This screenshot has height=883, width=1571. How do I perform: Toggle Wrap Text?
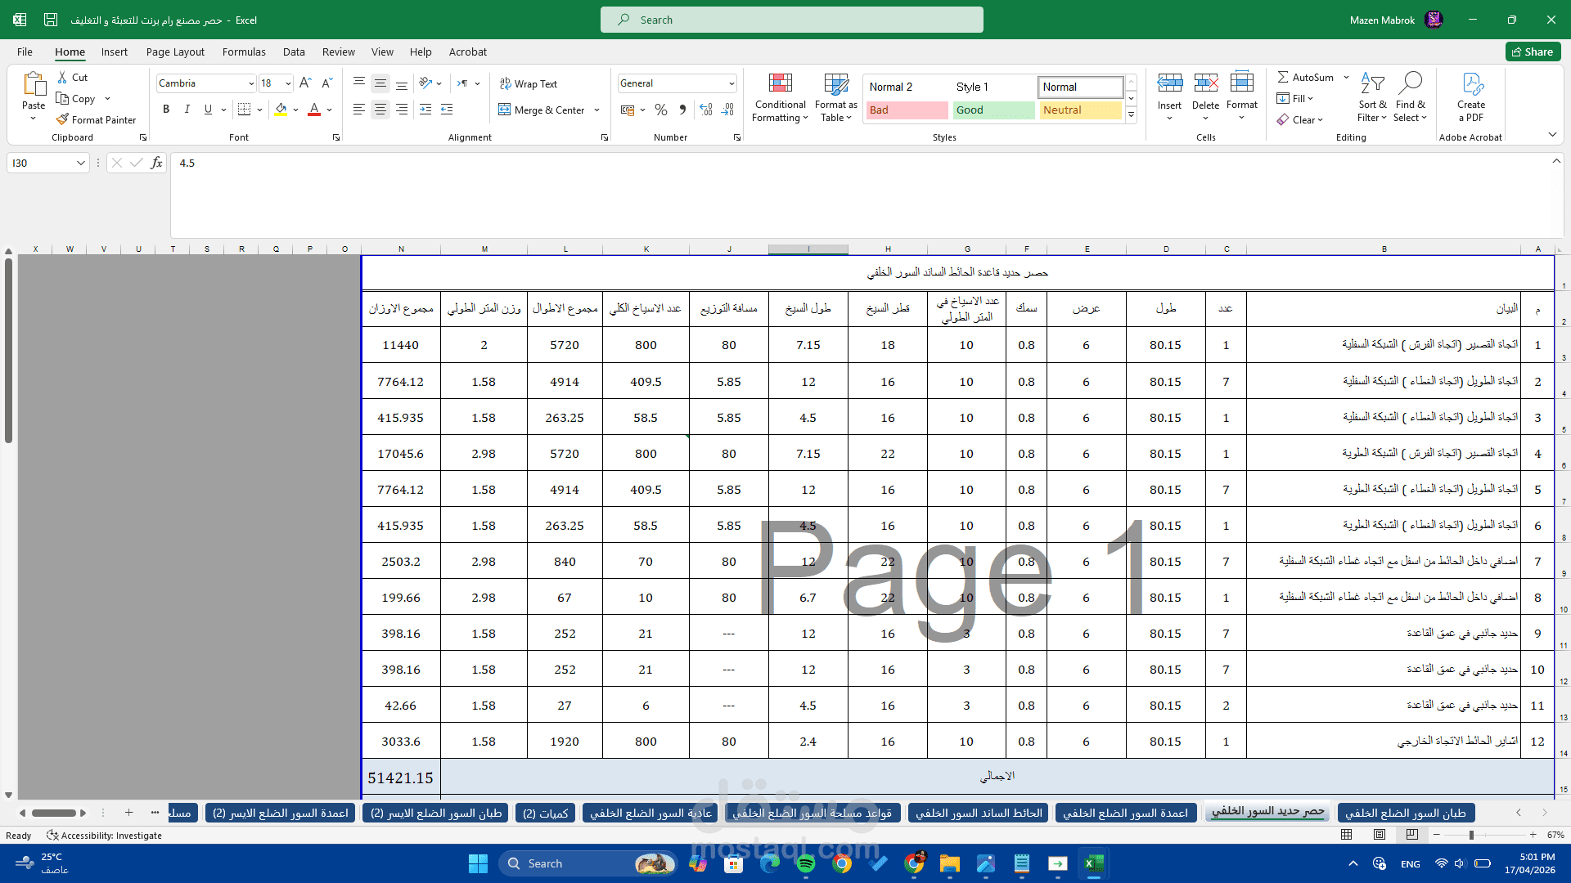point(529,83)
